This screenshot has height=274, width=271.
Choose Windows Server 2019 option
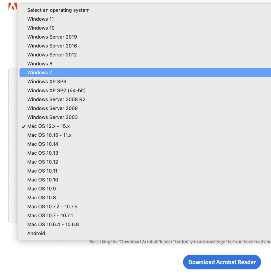click(52, 37)
